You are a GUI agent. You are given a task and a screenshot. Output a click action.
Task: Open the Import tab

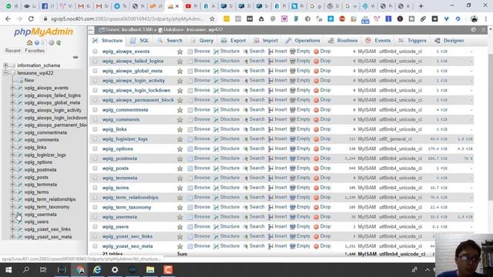[266, 41]
